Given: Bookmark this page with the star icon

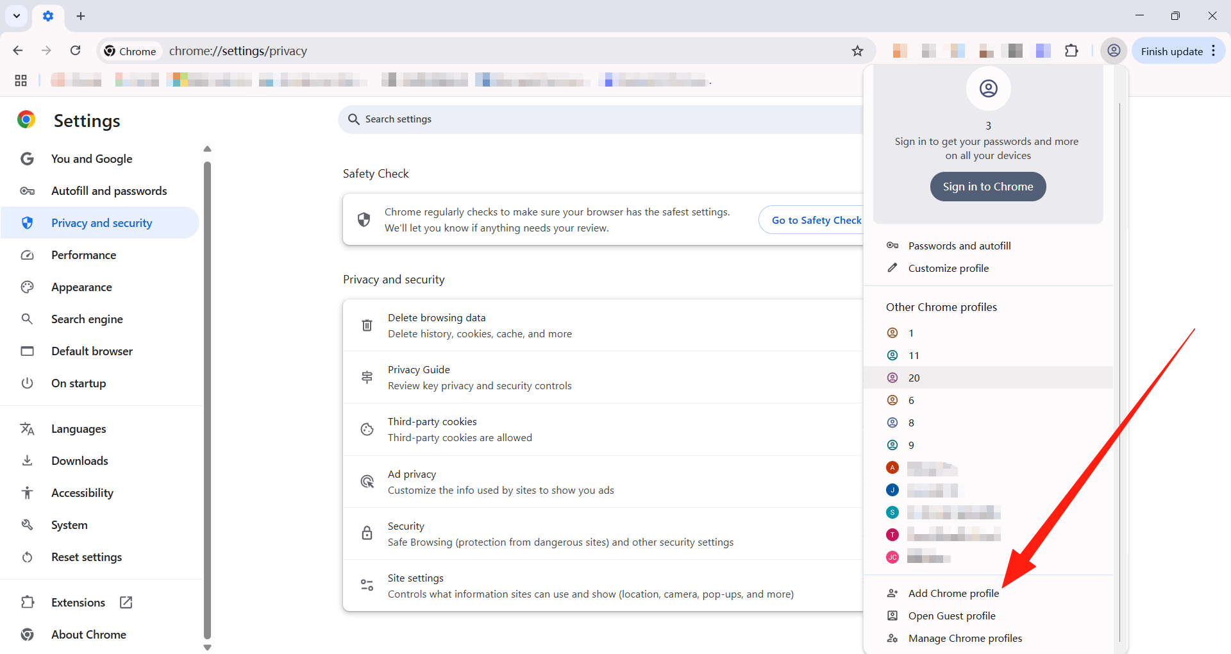Looking at the screenshot, I should (857, 51).
